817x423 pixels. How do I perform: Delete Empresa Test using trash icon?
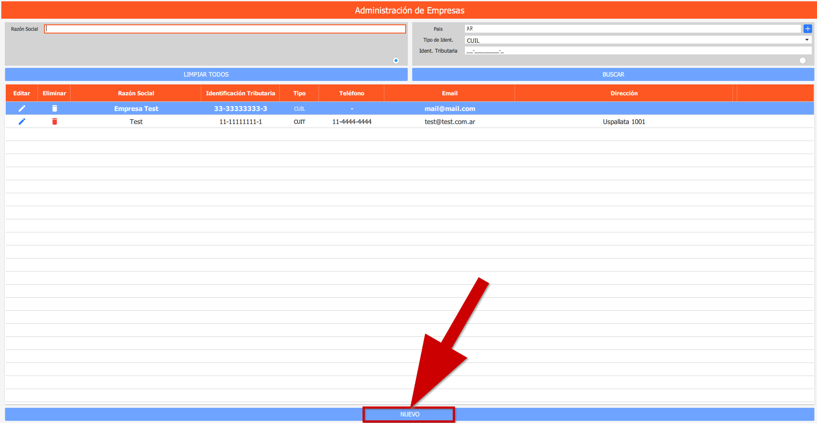coord(54,108)
